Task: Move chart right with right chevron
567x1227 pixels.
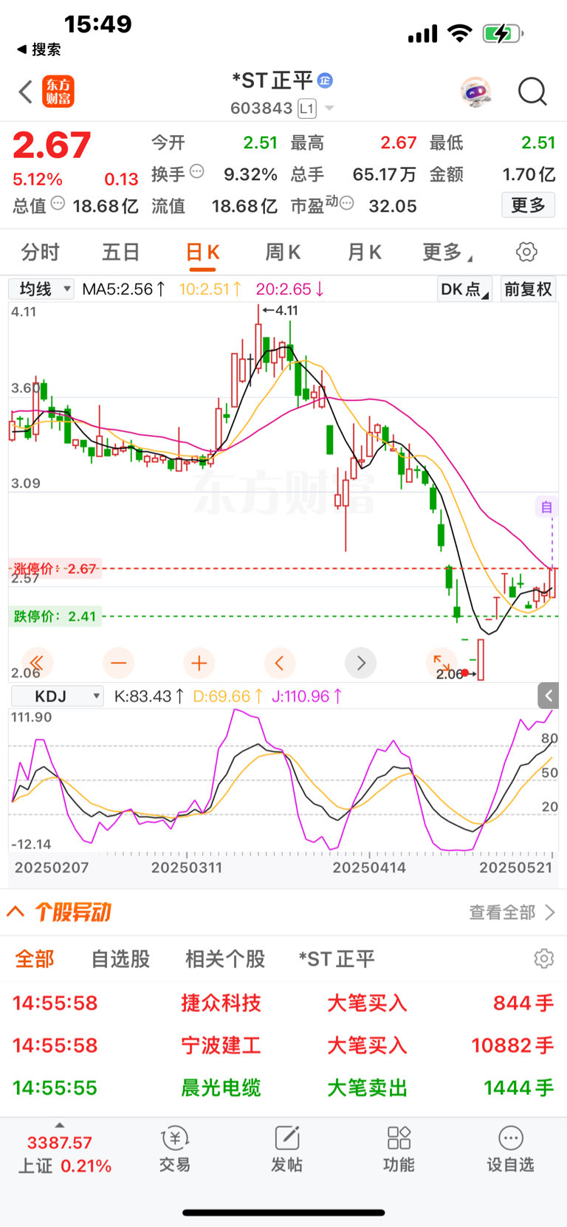Action: tap(360, 662)
